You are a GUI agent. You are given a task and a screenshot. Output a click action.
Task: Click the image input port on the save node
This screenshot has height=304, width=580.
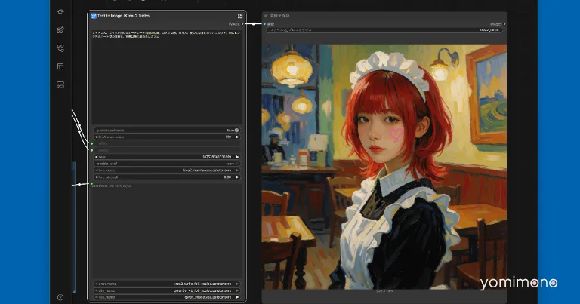click(264, 24)
